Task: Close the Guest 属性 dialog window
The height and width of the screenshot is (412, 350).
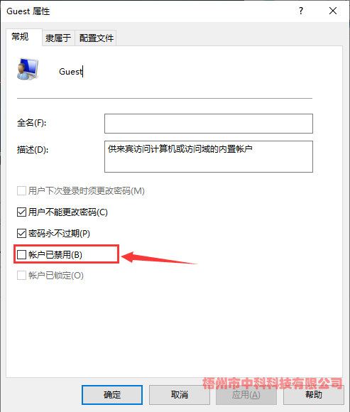Action: click(x=333, y=11)
